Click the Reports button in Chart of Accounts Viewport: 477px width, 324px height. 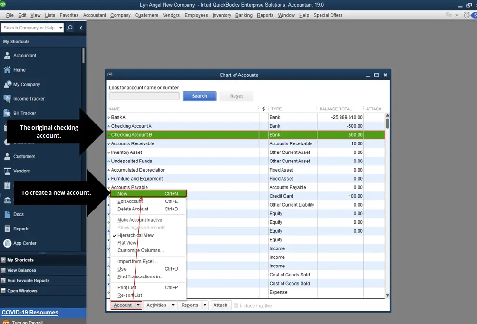(x=190, y=305)
